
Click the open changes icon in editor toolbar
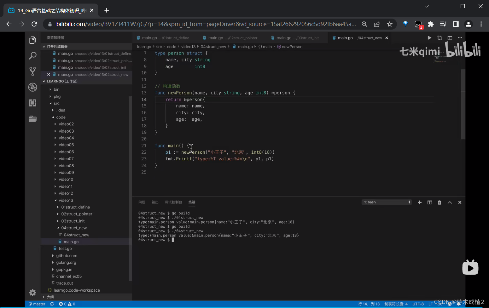pyautogui.click(x=440, y=38)
